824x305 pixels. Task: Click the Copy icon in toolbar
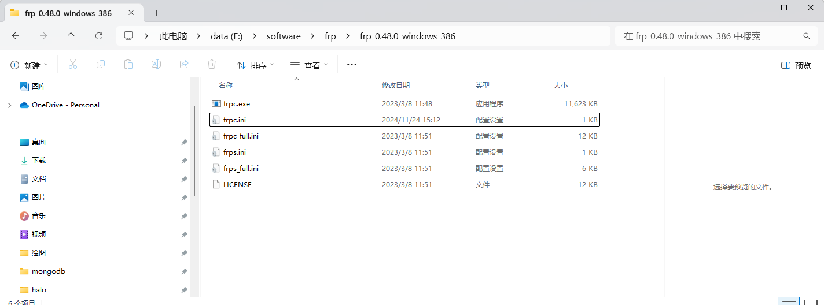tap(101, 65)
